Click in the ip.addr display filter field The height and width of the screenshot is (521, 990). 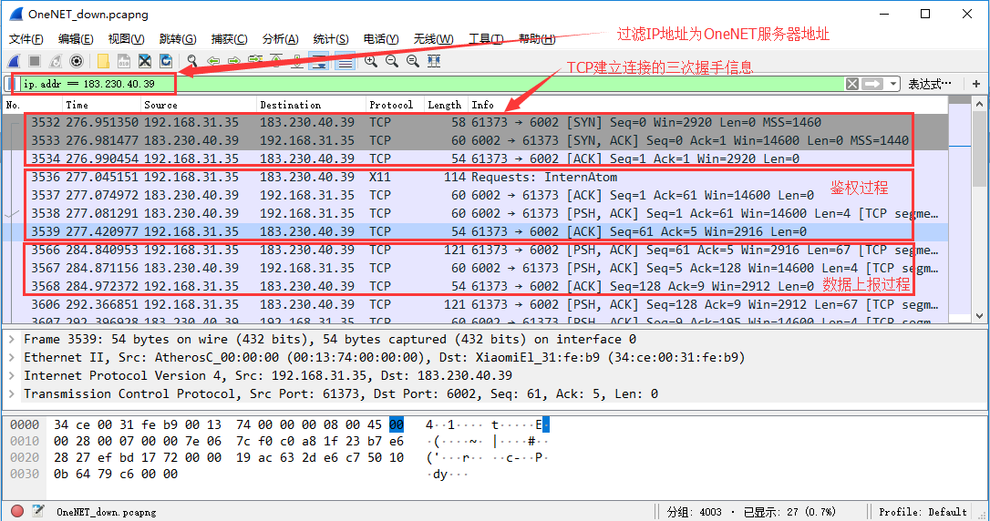click(432, 84)
